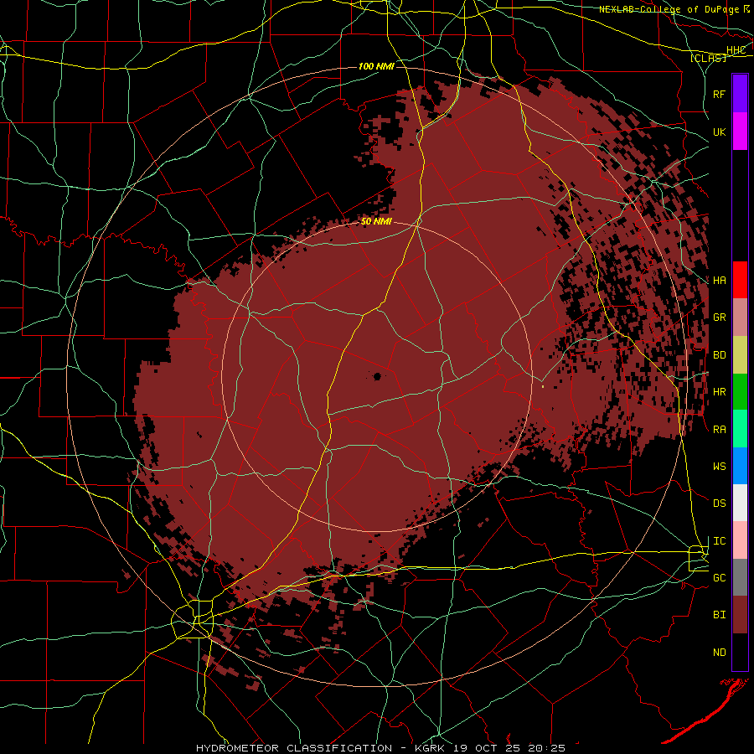The image size is (754, 754).
Task: Click the HA red legend color swatch
Action: pyautogui.click(x=740, y=280)
